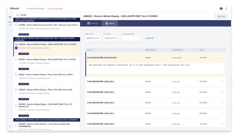Click the Valassis logo
Screen dimensions: 238x136
14,8
